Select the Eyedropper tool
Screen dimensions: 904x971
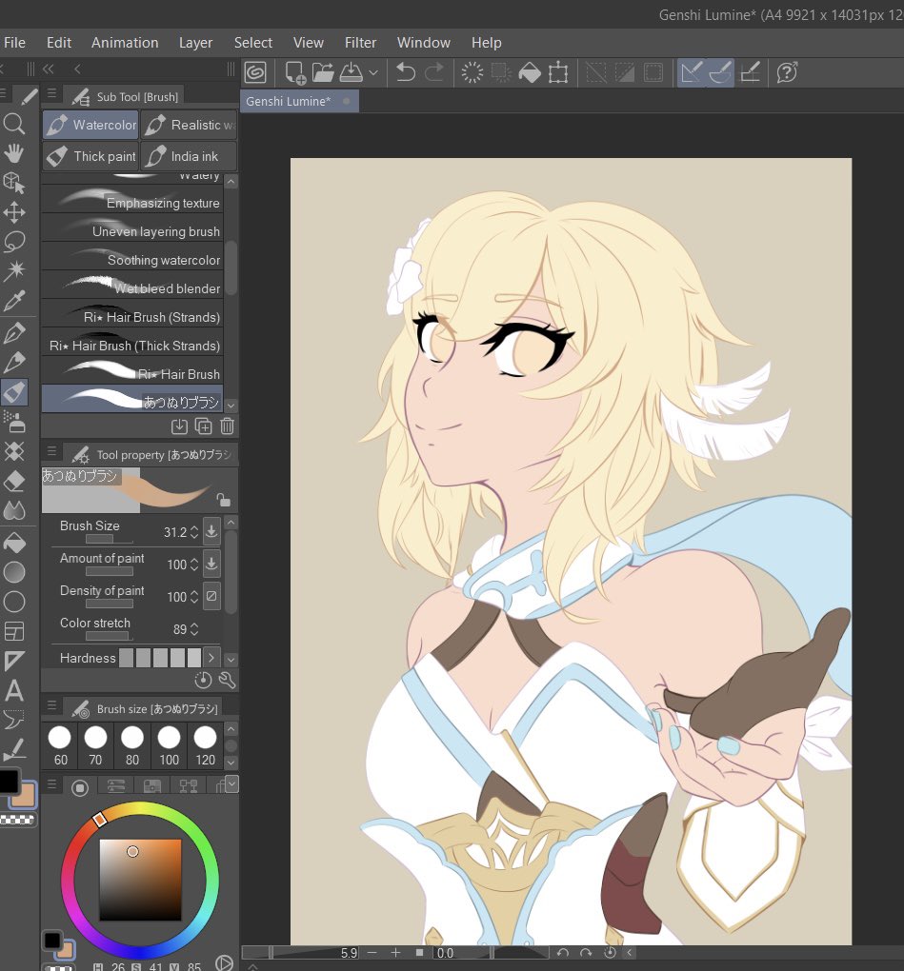[x=13, y=301]
